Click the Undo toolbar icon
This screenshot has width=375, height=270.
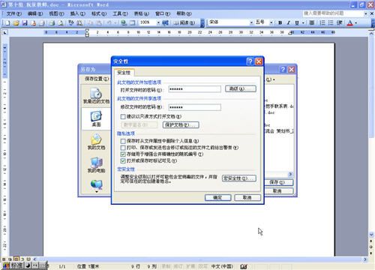pyautogui.click(x=109, y=23)
